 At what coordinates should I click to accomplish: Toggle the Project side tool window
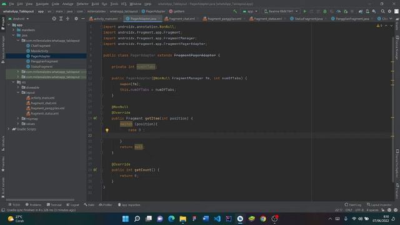[x=2, y=24]
